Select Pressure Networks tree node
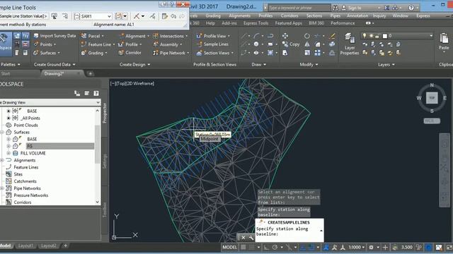Image resolution: width=453 pixels, height=254 pixels. 31,195
